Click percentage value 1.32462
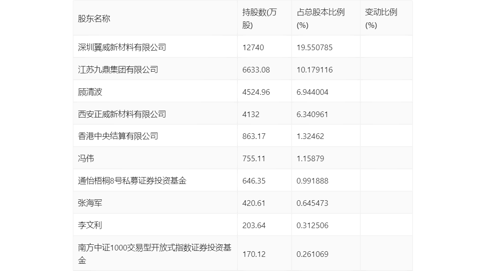Image resolution: width=486 pixels, height=271 pixels. pos(310,136)
